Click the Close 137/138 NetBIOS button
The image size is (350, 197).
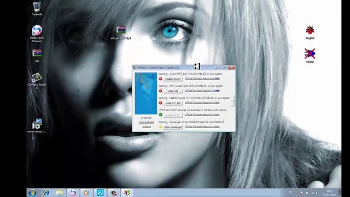coord(173,103)
